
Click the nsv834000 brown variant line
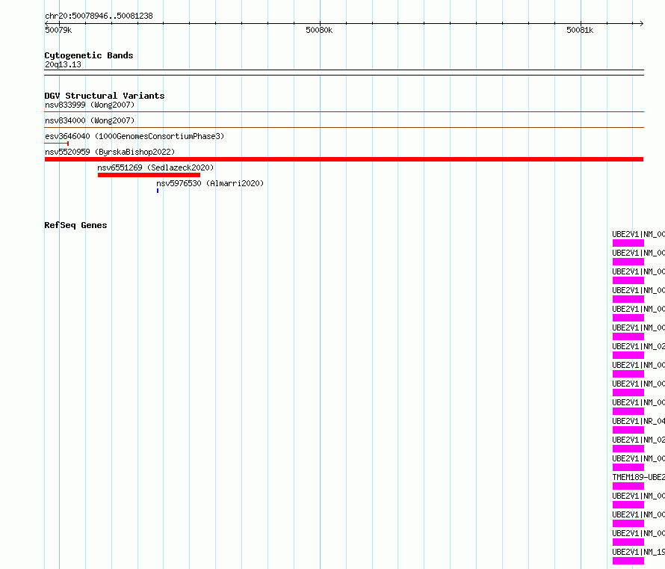click(x=344, y=127)
